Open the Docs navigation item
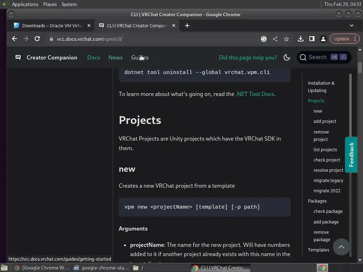This screenshot has height=272, width=363. [94, 58]
